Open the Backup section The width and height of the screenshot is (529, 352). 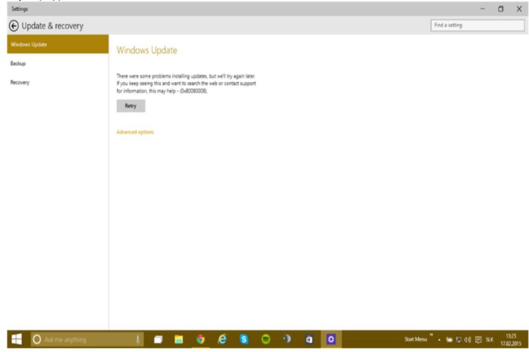click(x=18, y=63)
